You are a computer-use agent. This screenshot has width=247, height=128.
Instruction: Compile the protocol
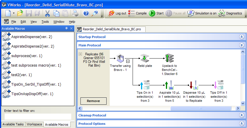tap(137, 13)
